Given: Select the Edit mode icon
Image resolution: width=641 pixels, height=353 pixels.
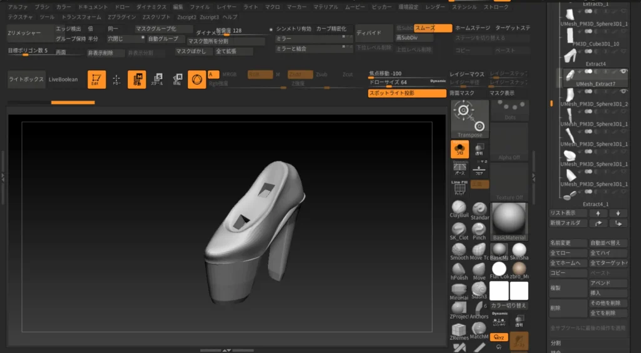Looking at the screenshot, I should click(x=96, y=79).
